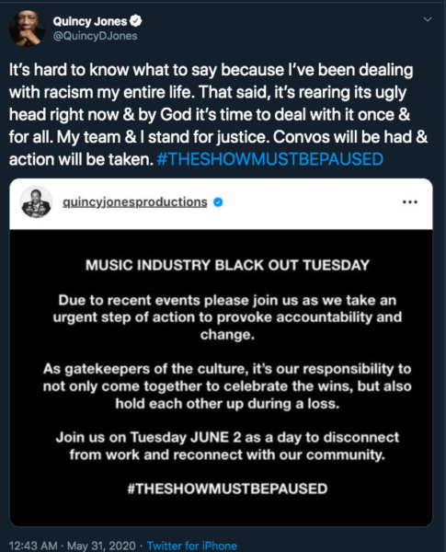Viewport: 446px width, 552px height.
Task: Click the Twitter for iPhone source link
Action: coord(192,546)
